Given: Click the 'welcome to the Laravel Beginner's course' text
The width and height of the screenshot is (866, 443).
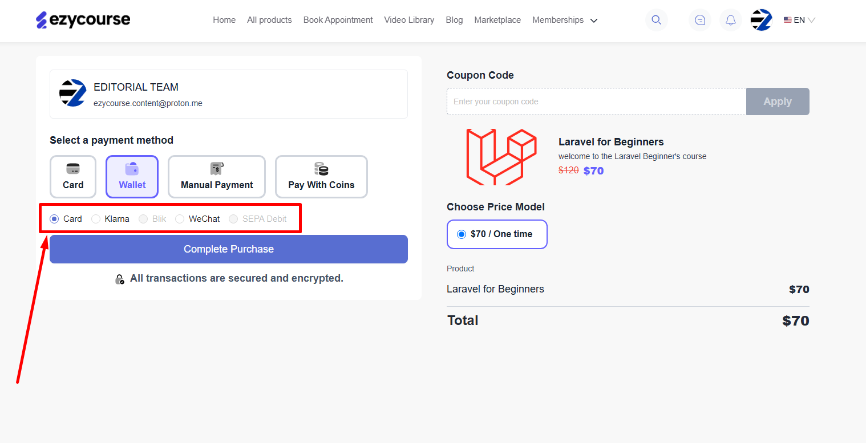Looking at the screenshot, I should point(632,156).
